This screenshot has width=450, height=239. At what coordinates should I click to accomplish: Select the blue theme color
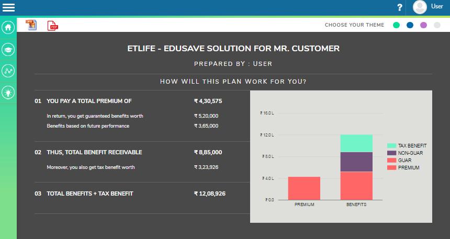pos(410,25)
